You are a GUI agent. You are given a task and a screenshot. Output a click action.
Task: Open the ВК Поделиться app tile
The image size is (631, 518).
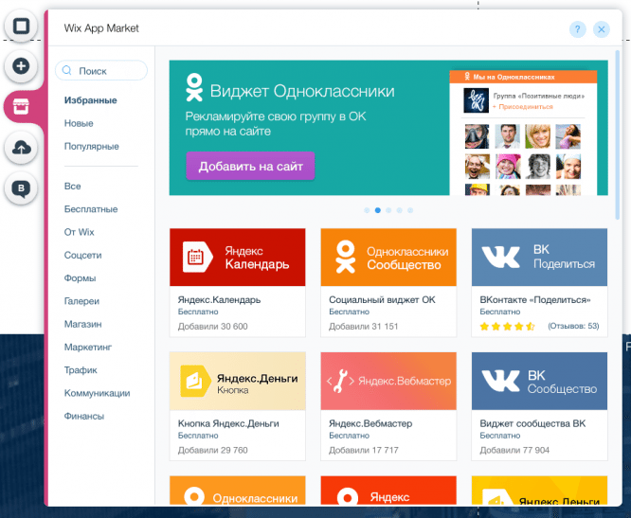coord(539,258)
